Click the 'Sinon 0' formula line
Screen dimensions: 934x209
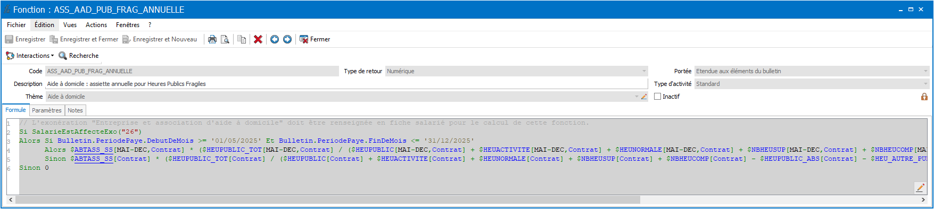point(34,168)
